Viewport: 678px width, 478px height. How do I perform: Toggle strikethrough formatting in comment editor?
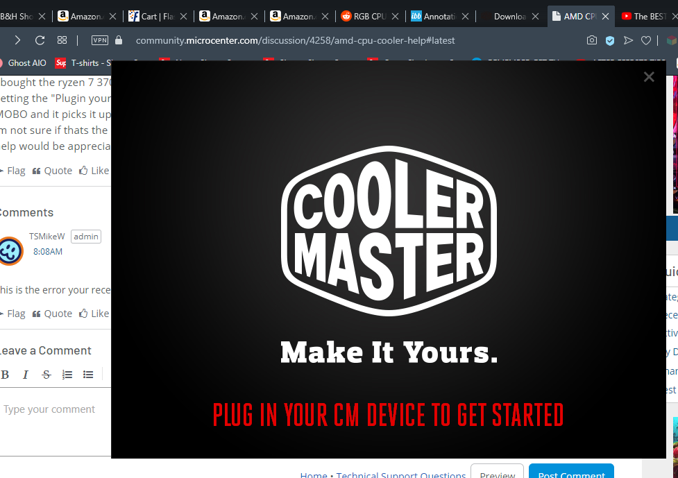[46, 375]
